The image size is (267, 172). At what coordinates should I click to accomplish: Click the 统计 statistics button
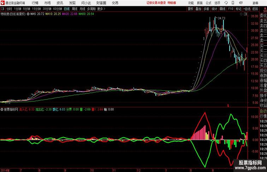tap(214, 9)
